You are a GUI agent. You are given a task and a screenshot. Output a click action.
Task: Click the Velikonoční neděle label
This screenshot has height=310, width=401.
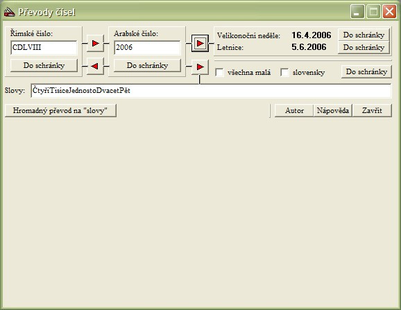[x=248, y=35]
